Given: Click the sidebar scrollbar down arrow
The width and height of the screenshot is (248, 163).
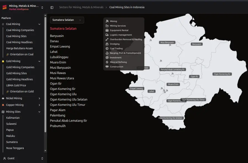Looking at the screenshot, I should pyautogui.click(x=45, y=151).
